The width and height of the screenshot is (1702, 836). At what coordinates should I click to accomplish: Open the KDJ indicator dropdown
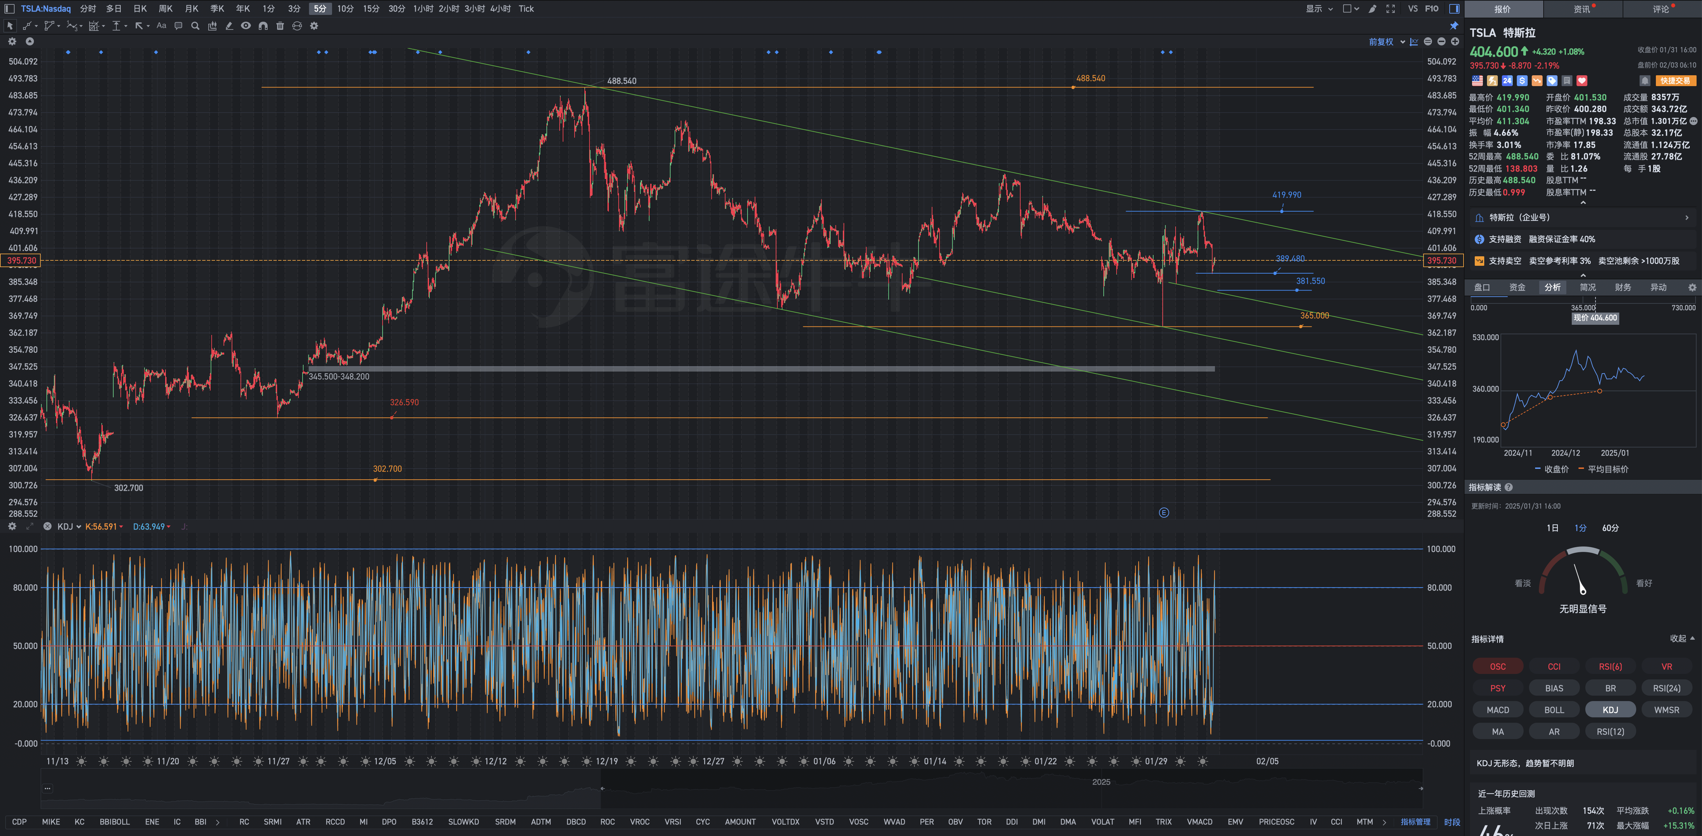69,526
